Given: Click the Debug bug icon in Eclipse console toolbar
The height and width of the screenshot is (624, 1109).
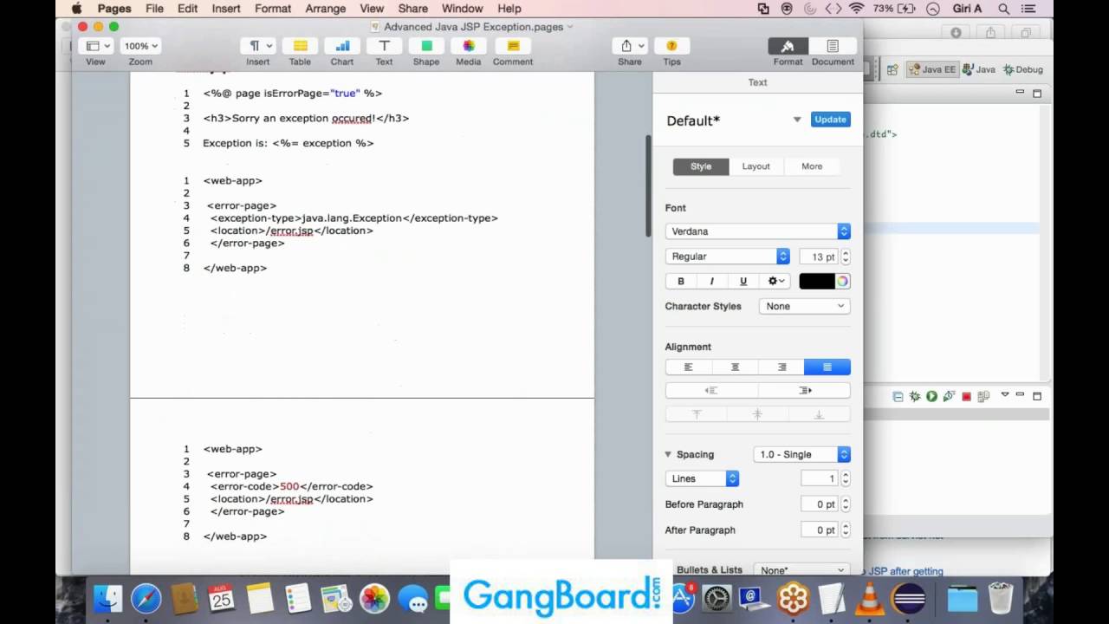Looking at the screenshot, I should click(914, 397).
